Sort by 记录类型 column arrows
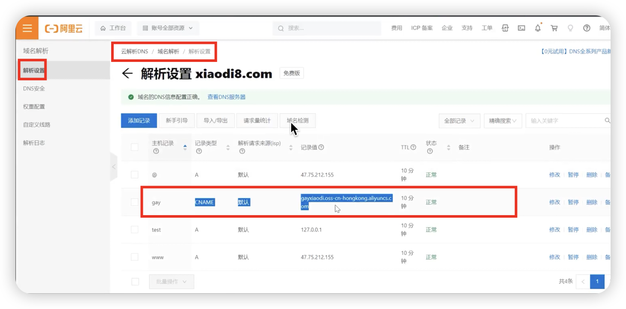 click(x=228, y=147)
